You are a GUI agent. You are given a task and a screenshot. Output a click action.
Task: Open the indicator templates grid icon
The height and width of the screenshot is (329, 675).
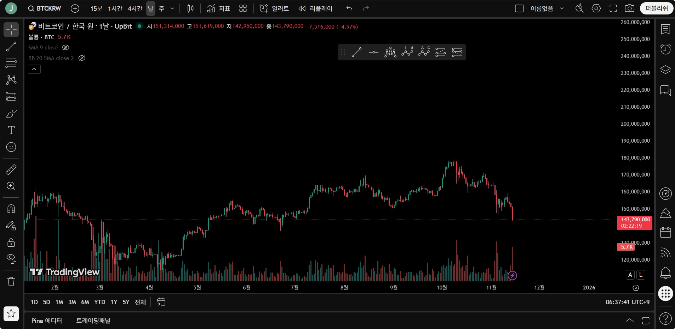click(243, 8)
